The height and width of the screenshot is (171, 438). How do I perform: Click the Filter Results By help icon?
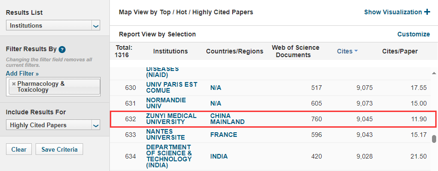62,50
